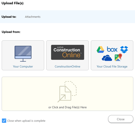Click the Attachments destination text
Image resolution: width=135 pixels, height=126 pixels.
point(33,17)
